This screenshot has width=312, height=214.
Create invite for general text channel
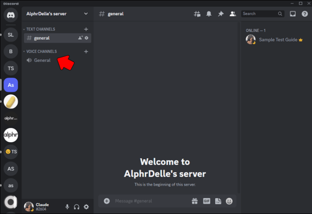coord(80,38)
